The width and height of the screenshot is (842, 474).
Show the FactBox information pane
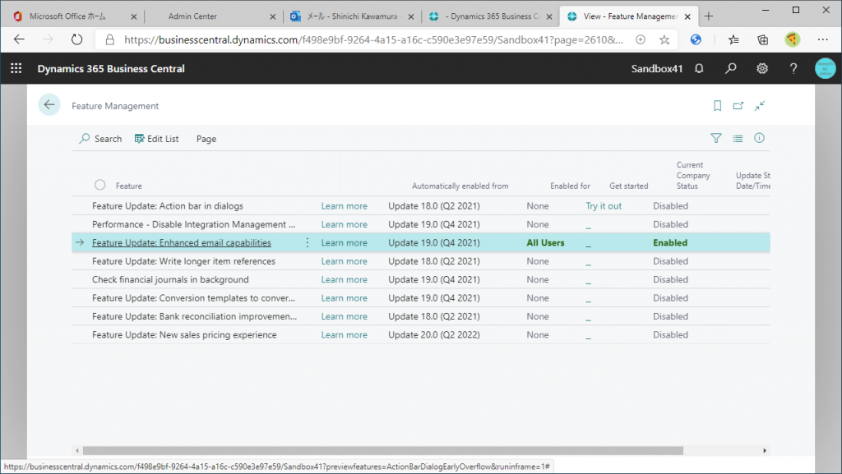point(759,138)
